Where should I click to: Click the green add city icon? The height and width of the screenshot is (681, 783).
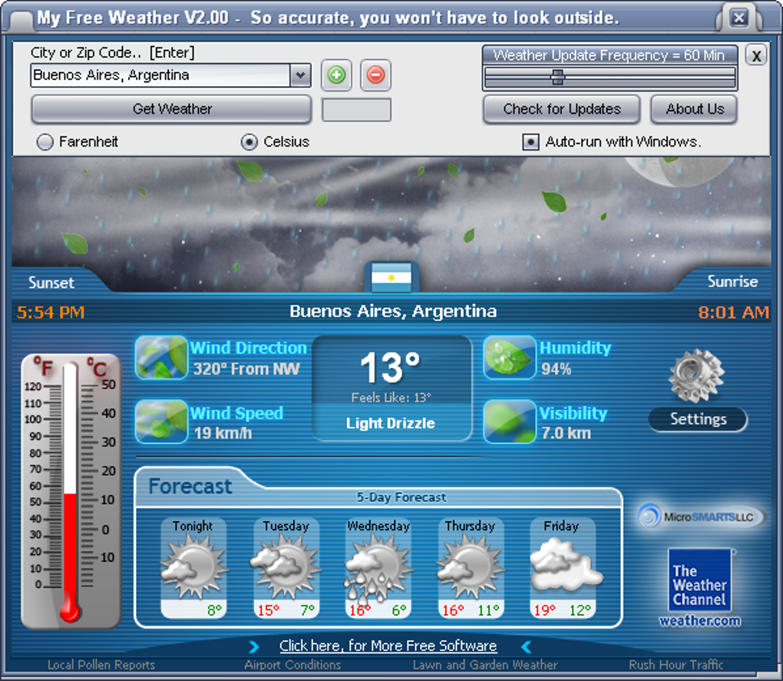tap(336, 75)
